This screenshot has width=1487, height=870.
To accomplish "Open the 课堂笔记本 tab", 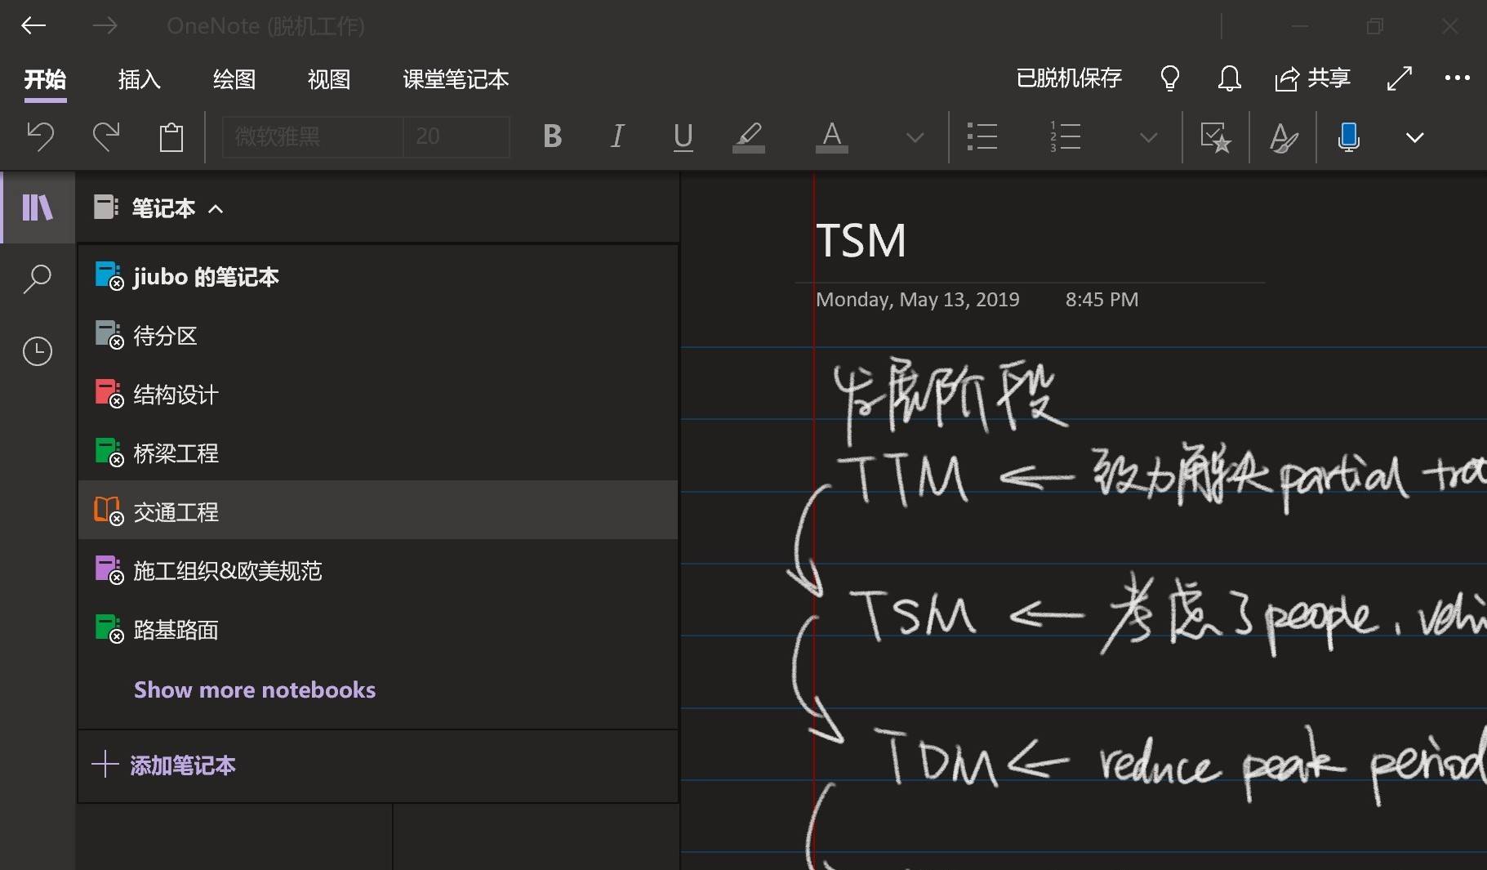I will [x=456, y=79].
